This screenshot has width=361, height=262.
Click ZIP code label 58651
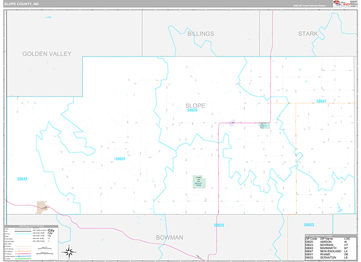(x=120, y=159)
